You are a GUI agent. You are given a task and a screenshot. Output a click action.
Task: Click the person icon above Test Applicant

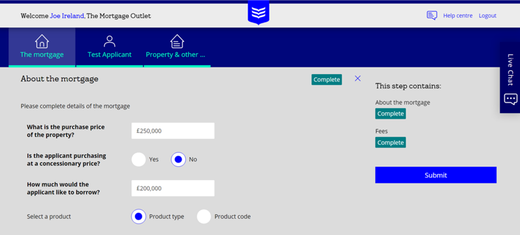click(109, 42)
